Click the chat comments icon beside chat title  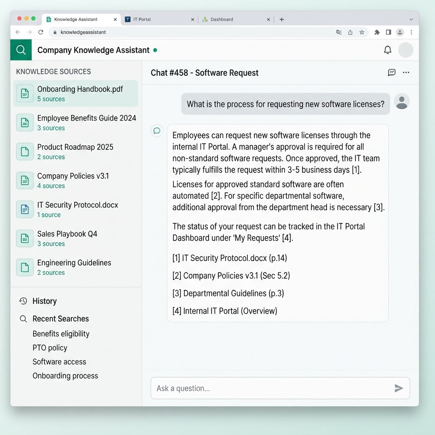tap(391, 72)
